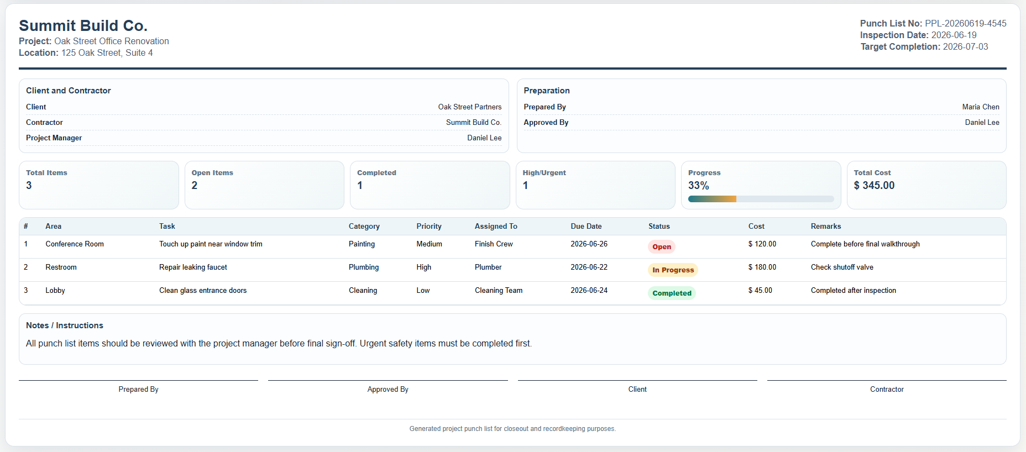
Task: Click the Due Date column header
Action: point(586,227)
